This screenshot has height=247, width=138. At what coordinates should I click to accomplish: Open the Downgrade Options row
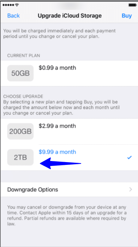(69, 189)
